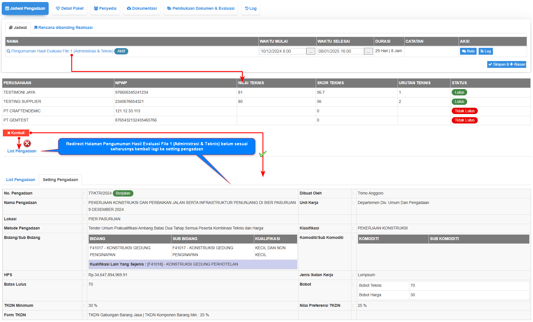The height and width of the screenshot is (322, 533).
Task: Open the Dokumentasi section
Action: point(142,8)
